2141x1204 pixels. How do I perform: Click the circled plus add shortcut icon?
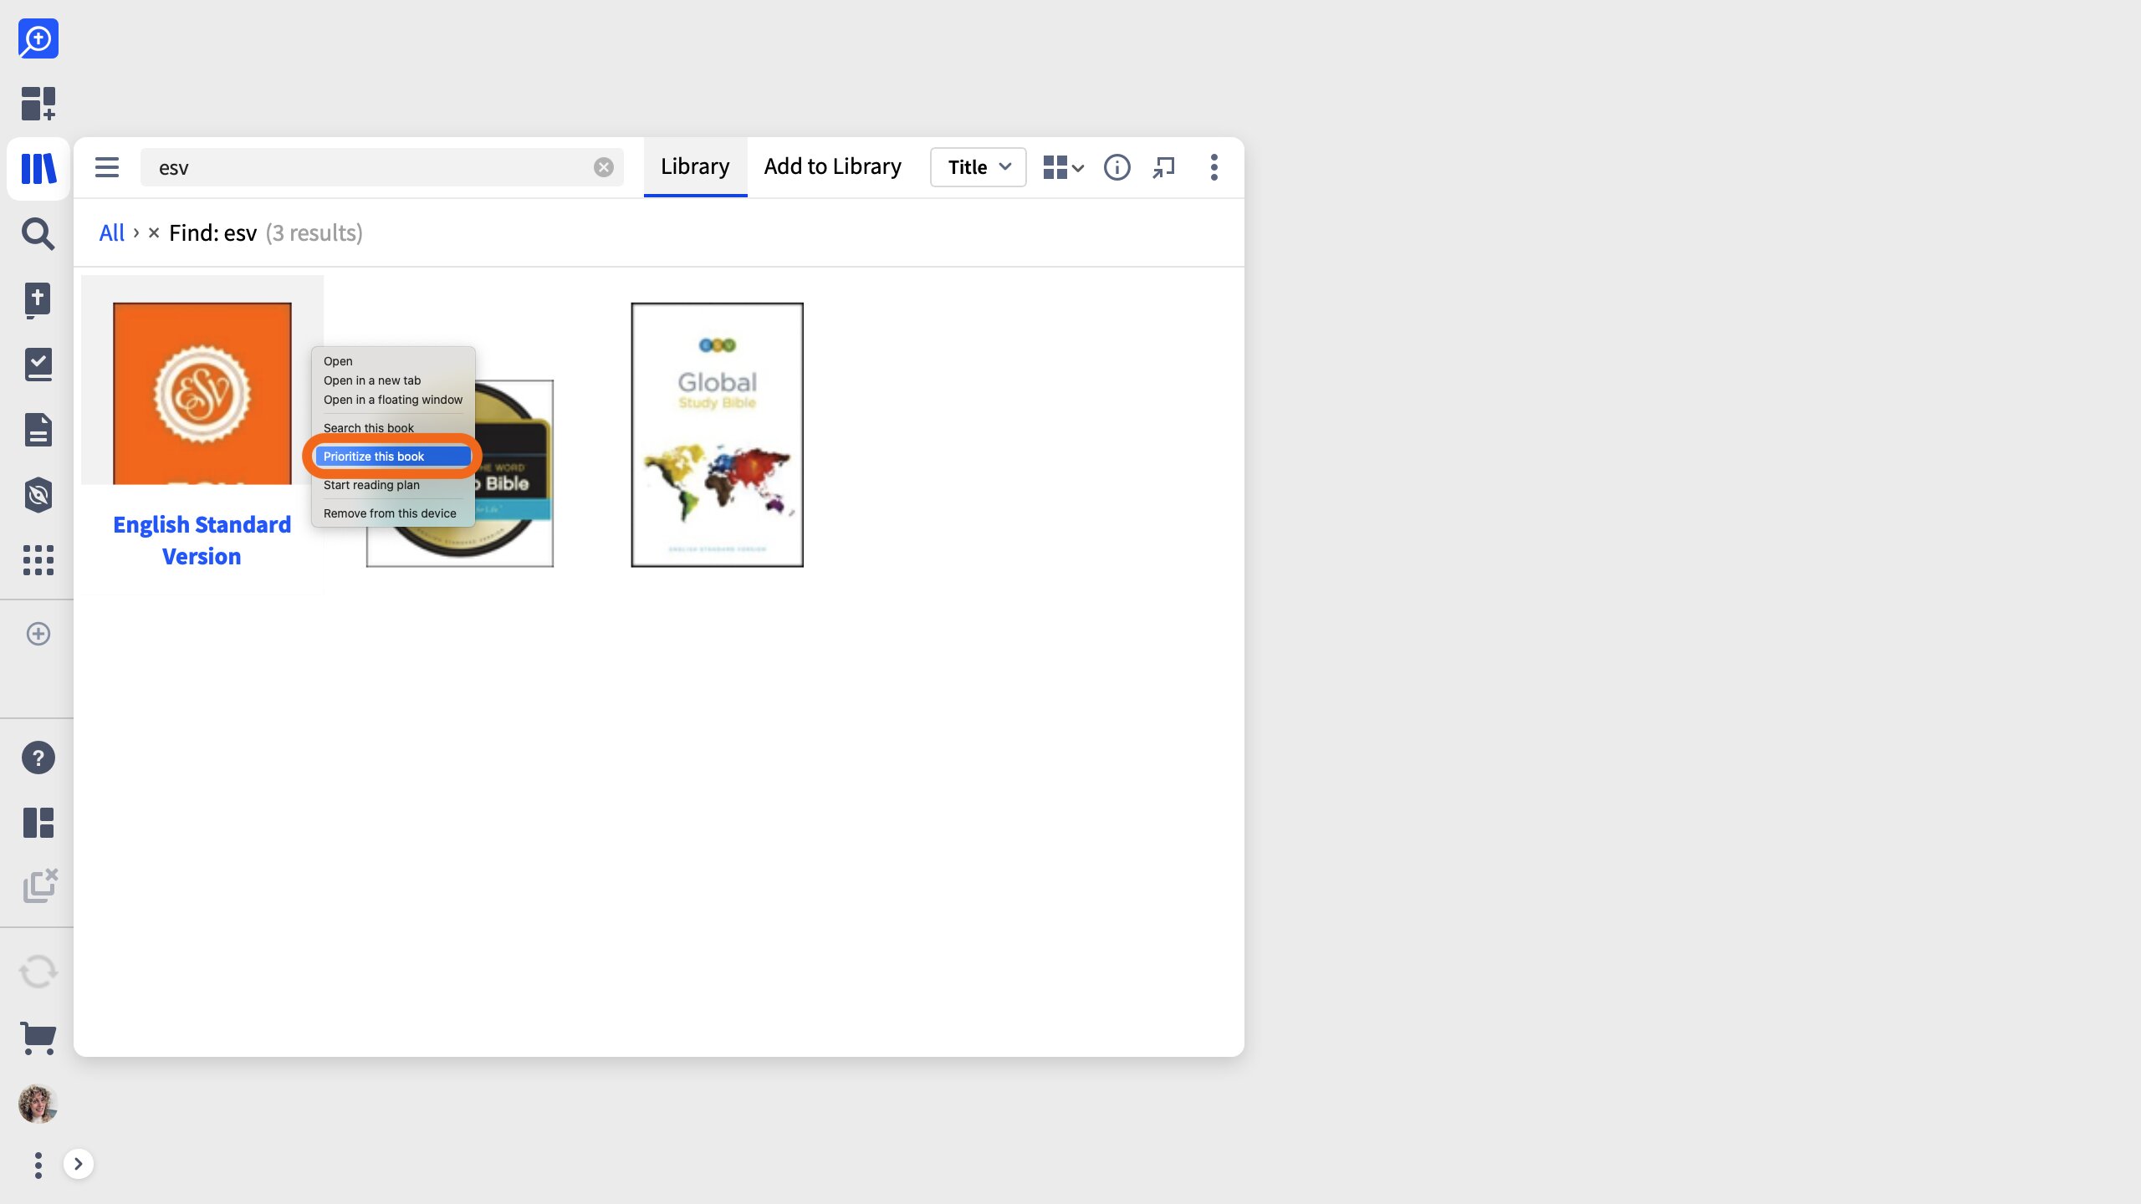38,634
